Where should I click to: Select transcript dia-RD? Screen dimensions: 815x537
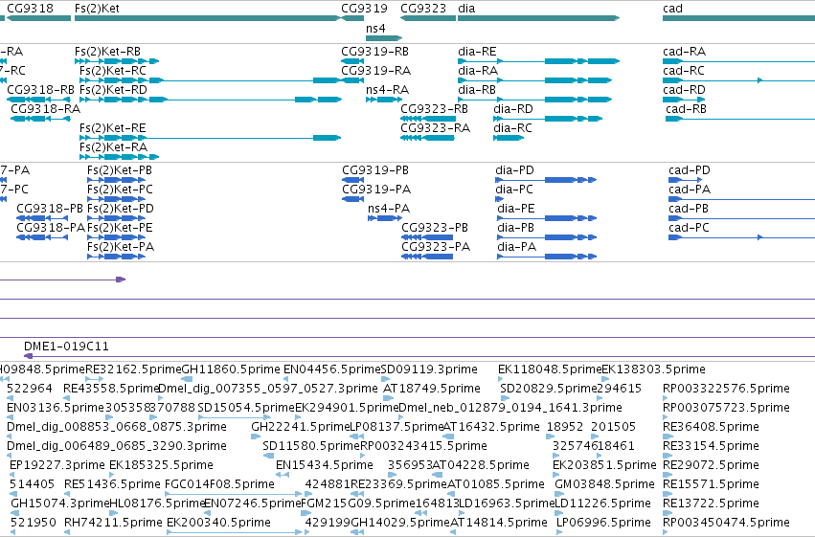(x=513, y=109)
